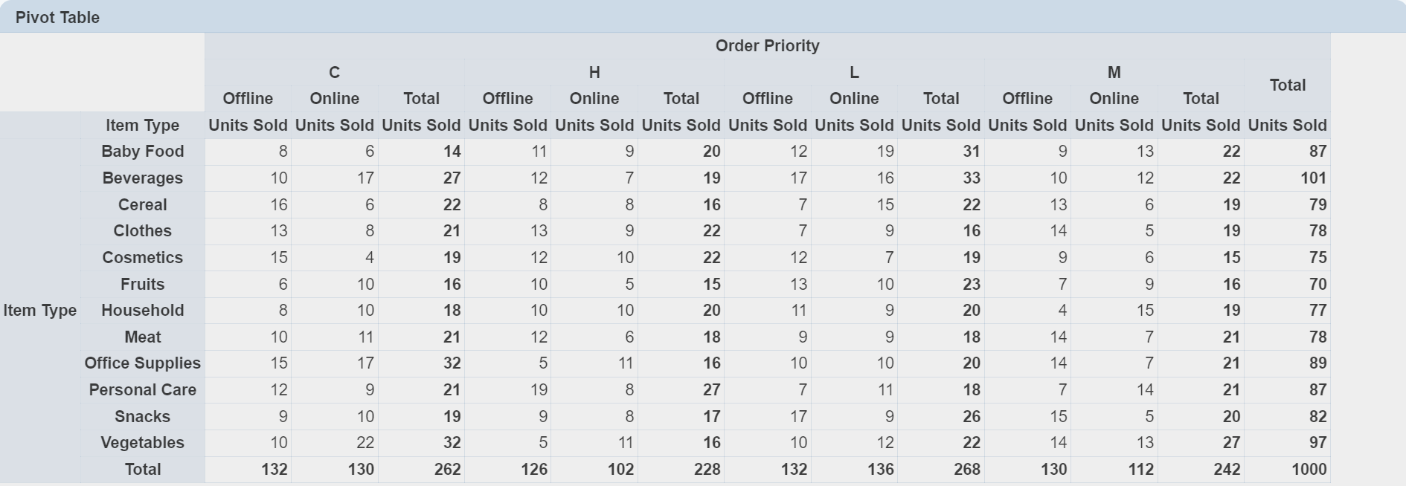Click the Personal Care row label
This screenshot has width=1406, height=486.
click(x=142, y=390)
